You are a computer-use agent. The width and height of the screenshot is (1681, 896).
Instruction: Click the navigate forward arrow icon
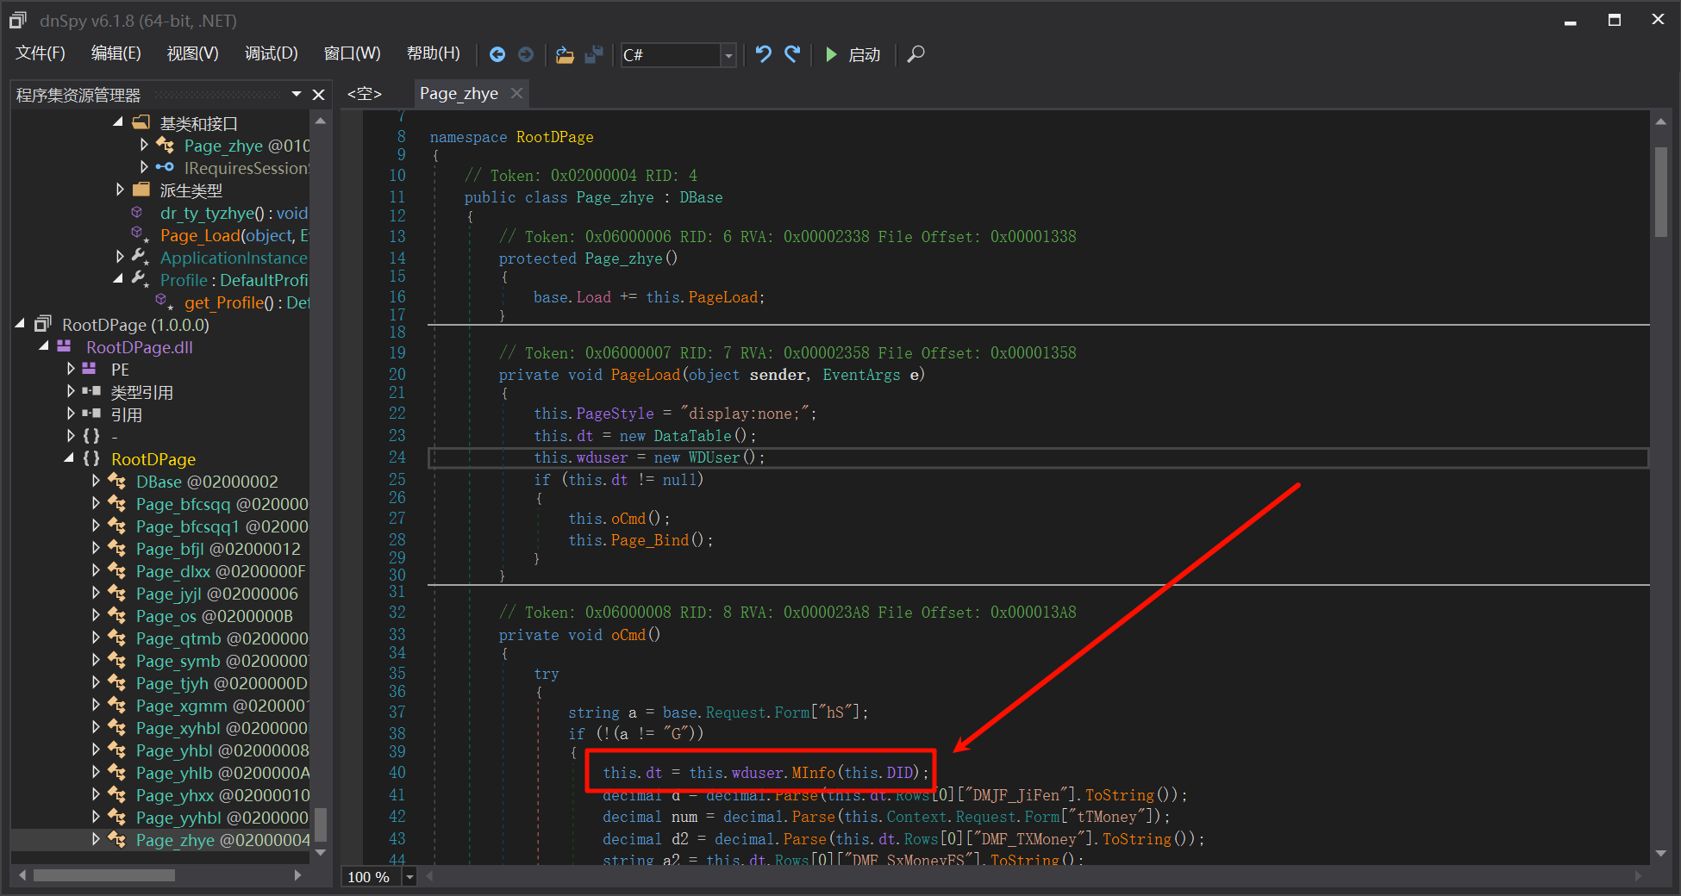(526, 54)
